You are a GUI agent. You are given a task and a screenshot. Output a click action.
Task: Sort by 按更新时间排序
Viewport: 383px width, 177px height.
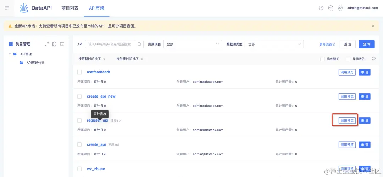pos(91,59)
